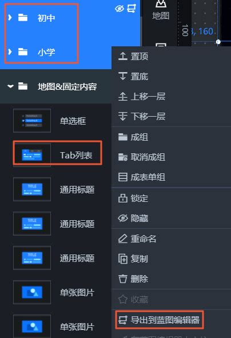This screenshot has height=338, width=231.
Task: Toggle the eye visibility icon beside 初中
Action: (119, 9)
